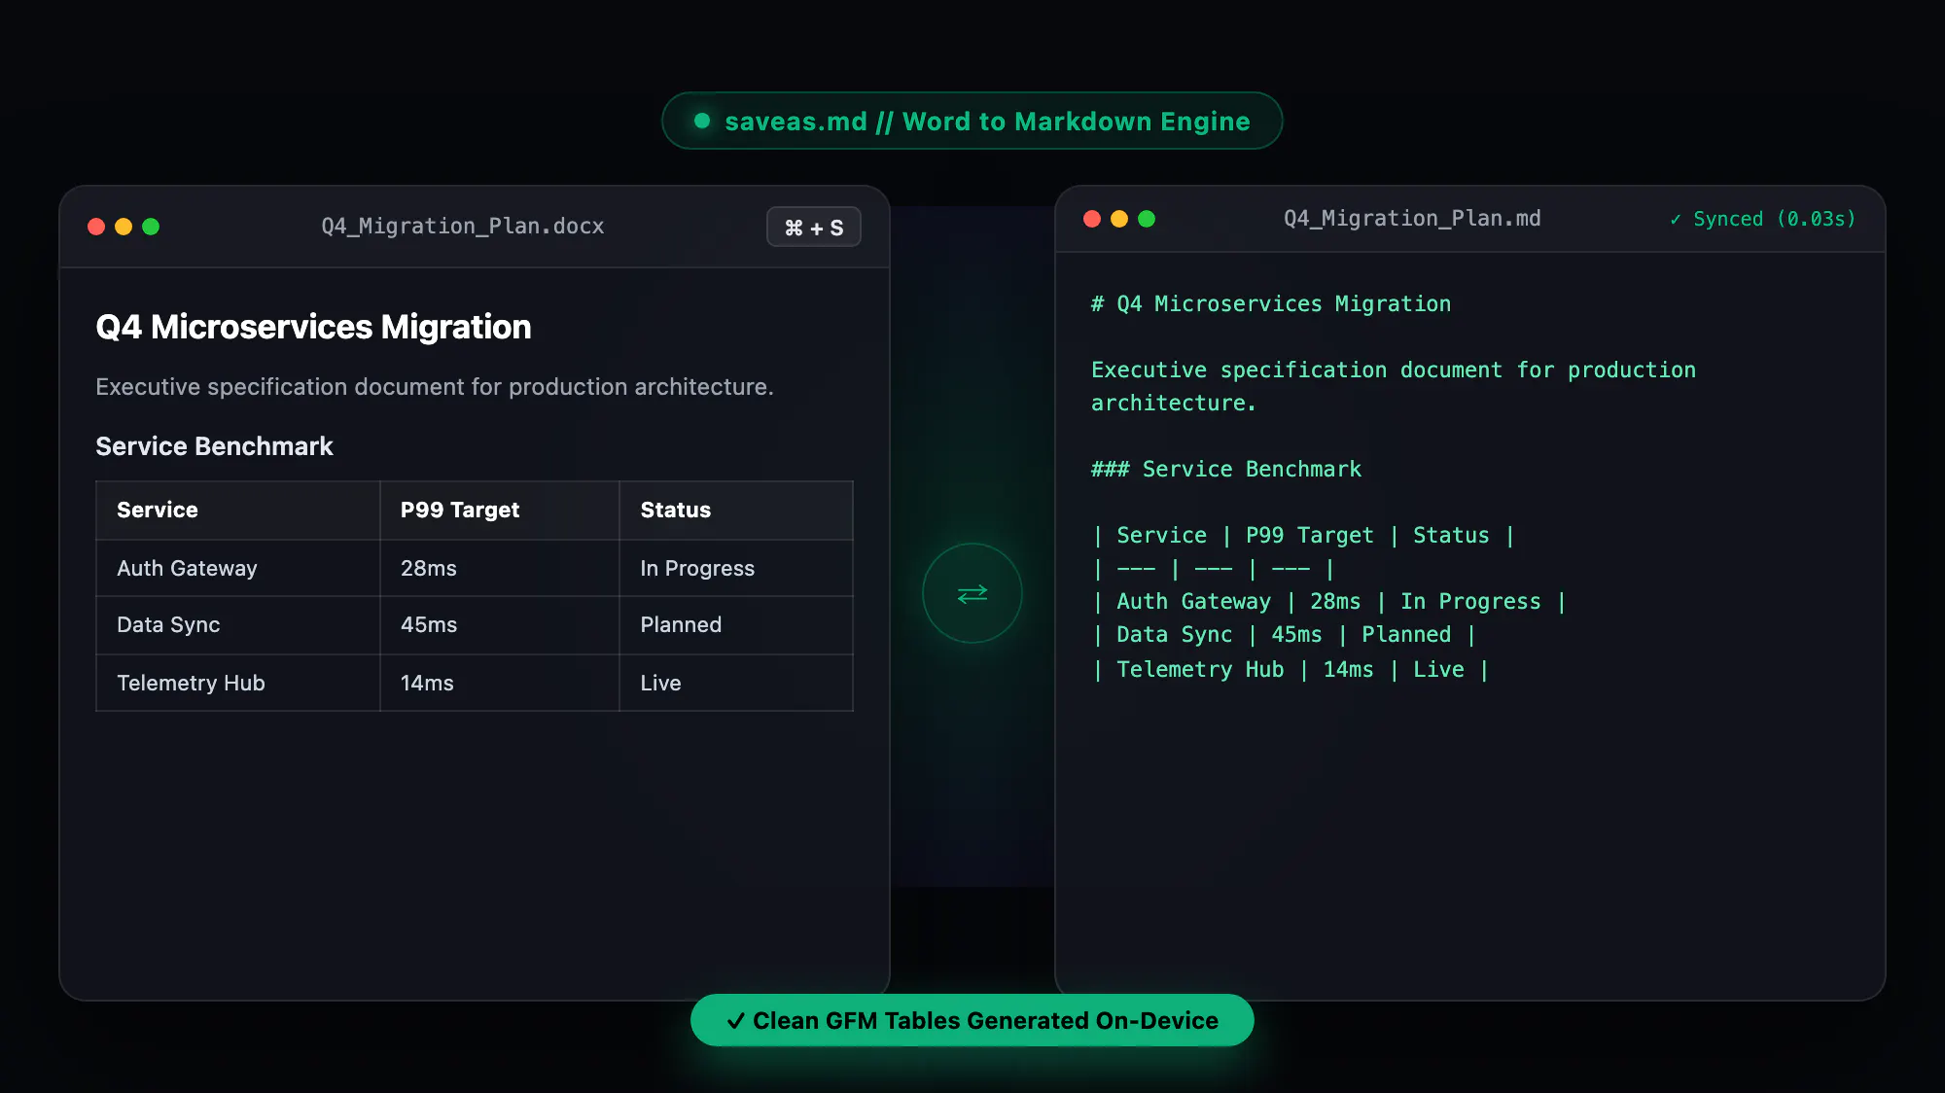Click the markdown table header row
The height and width of the screenshot is (1093, 1945).
click(1303, 536)
